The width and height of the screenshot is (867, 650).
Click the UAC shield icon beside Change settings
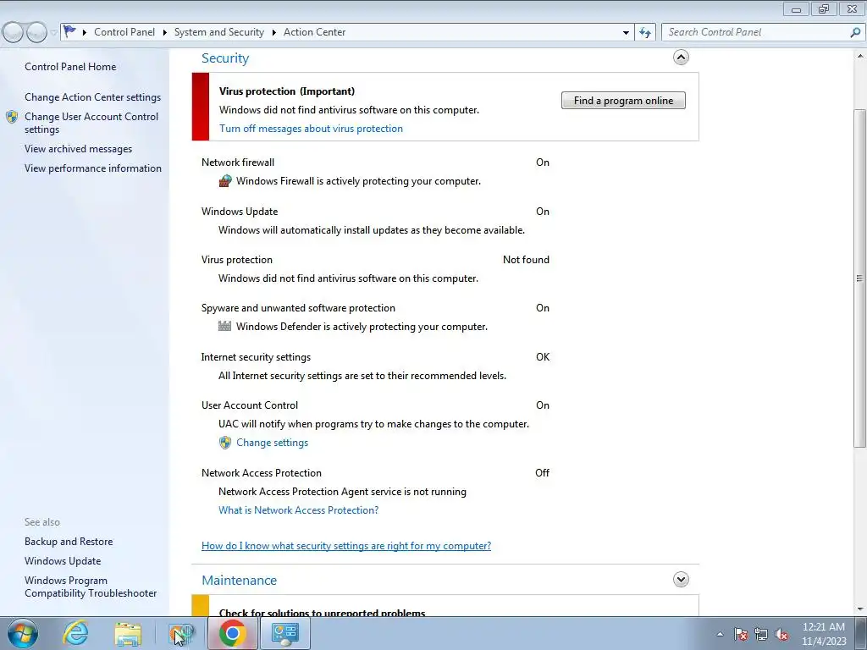[x=225, y=443]
